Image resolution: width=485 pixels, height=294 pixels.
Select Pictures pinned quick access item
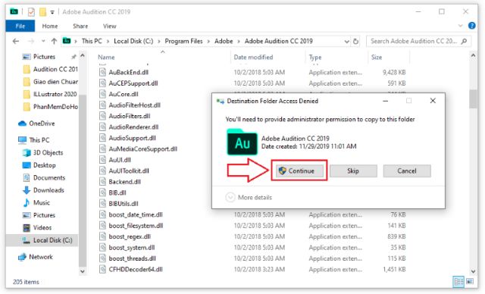(44, 57)
